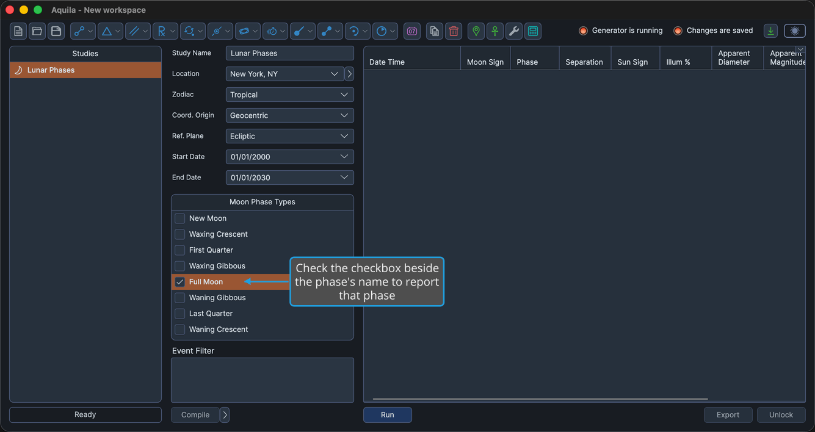Click the circular arrows cycle tool
The height and width of the screenshot is (432, 815).
[193, 31]
